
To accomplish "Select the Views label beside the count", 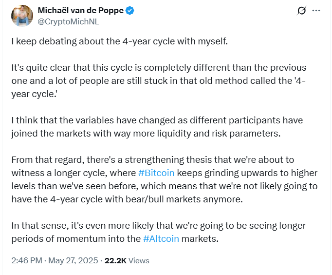I will [139, 260].
